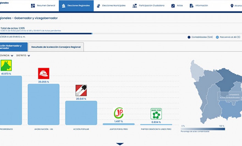Click the Elecciones Municipales icon

tap(98, 6)
